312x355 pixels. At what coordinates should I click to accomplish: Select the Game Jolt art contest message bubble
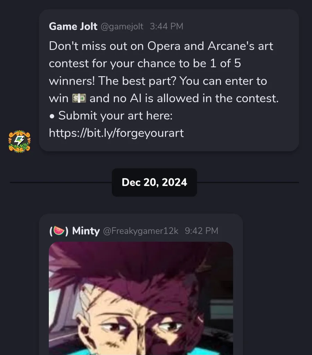(169, 80)
